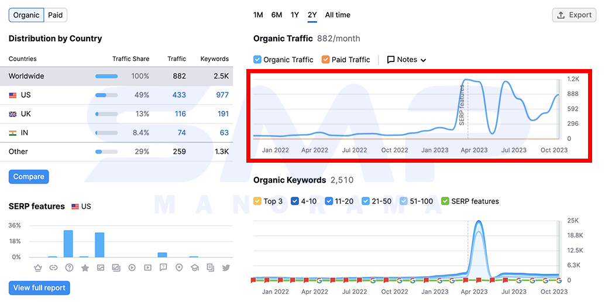
Task: Expand the Notes dropdown
Action: pos(407,60)
